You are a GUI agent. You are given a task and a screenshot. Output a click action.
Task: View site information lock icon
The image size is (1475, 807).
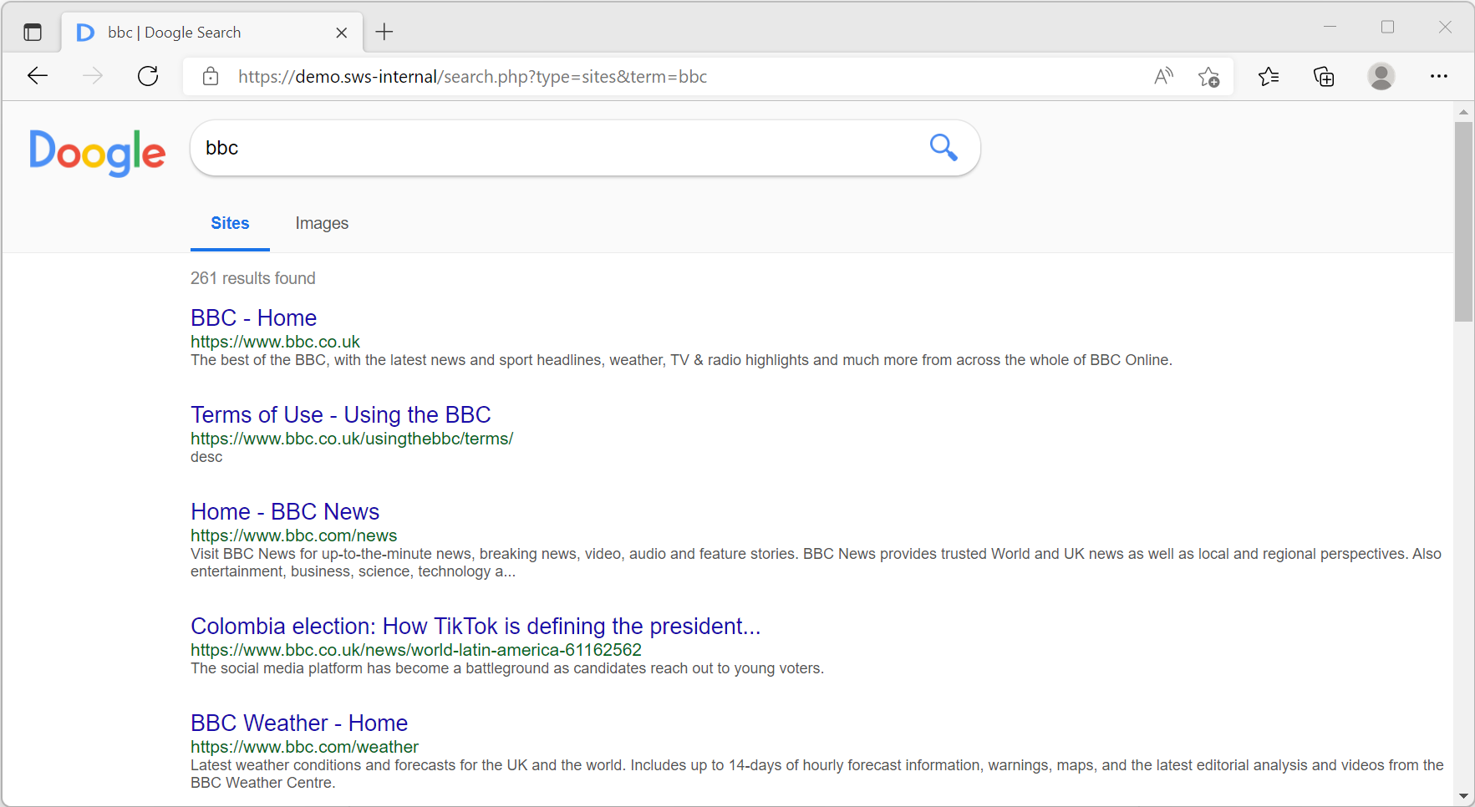(x=211, y=76)
